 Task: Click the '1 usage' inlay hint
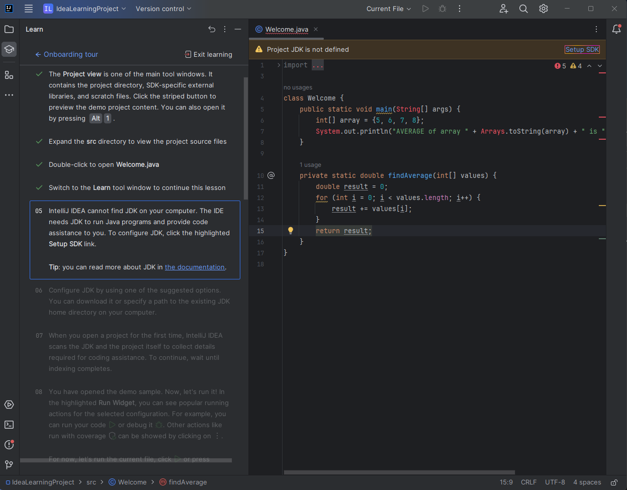[310, 165]
